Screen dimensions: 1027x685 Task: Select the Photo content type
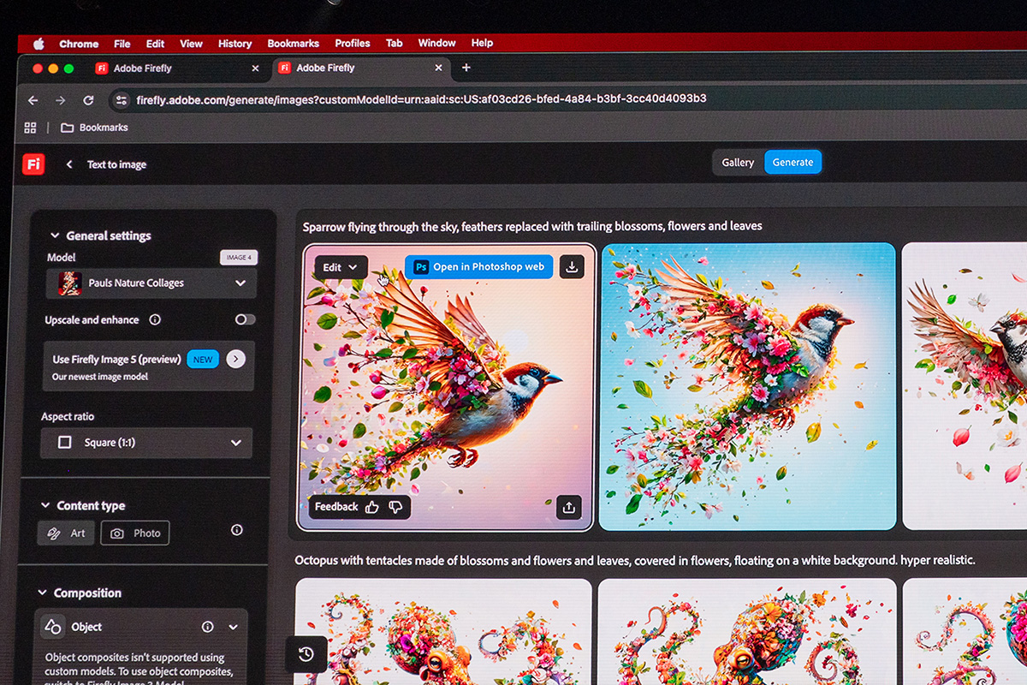(135, 533)
